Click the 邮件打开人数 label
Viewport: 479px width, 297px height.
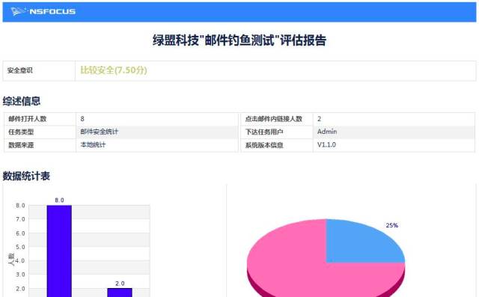tap(28, 119)
